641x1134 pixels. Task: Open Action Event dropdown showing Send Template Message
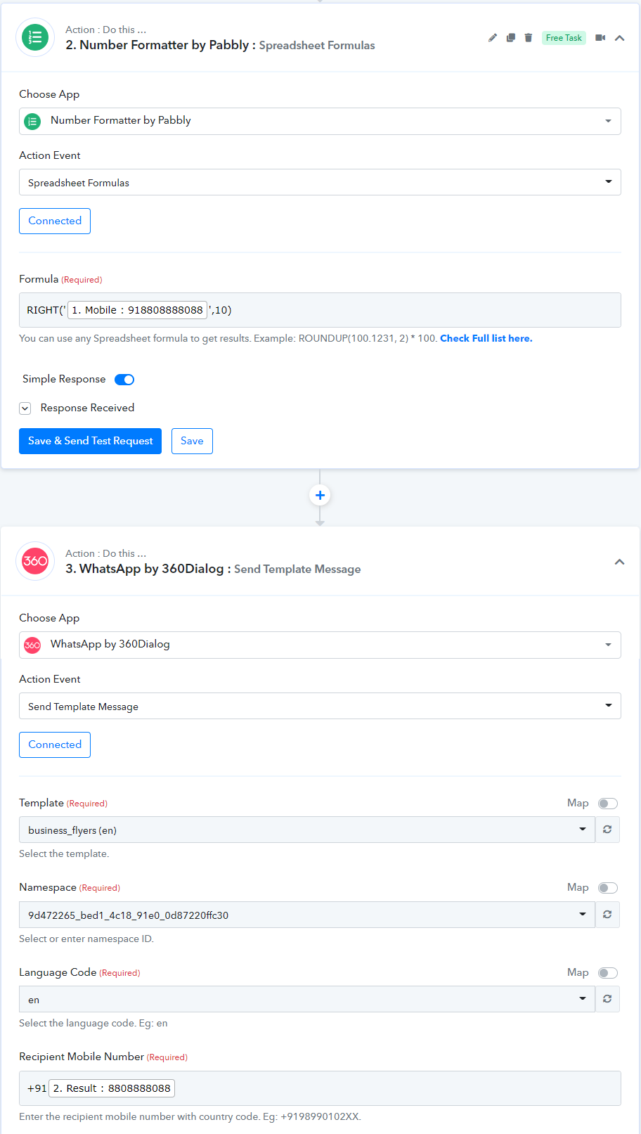pyautogui.click(x=320, y=706)
